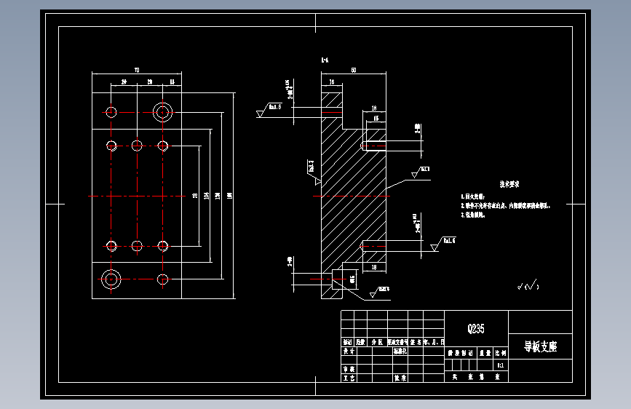Click the 104 vertical dimension beside plan view
The width and height of the screenshot is (631, 409).
tap(207, 196)
